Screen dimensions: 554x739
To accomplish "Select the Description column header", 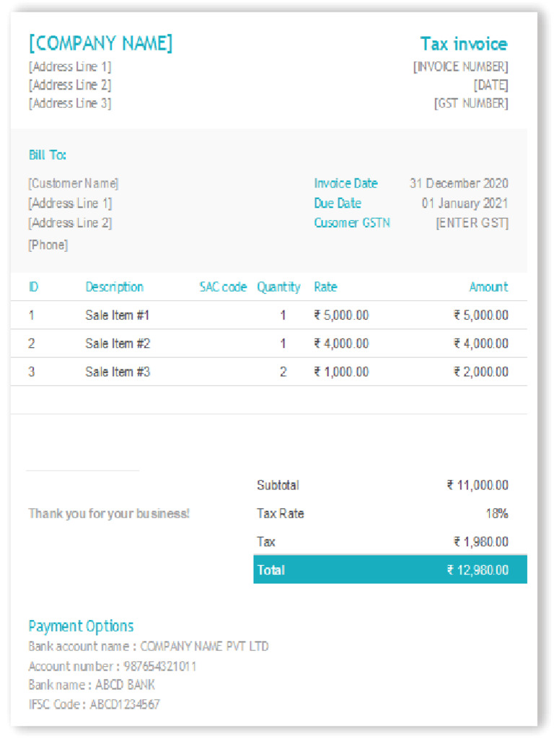I will tap(114, 287).
